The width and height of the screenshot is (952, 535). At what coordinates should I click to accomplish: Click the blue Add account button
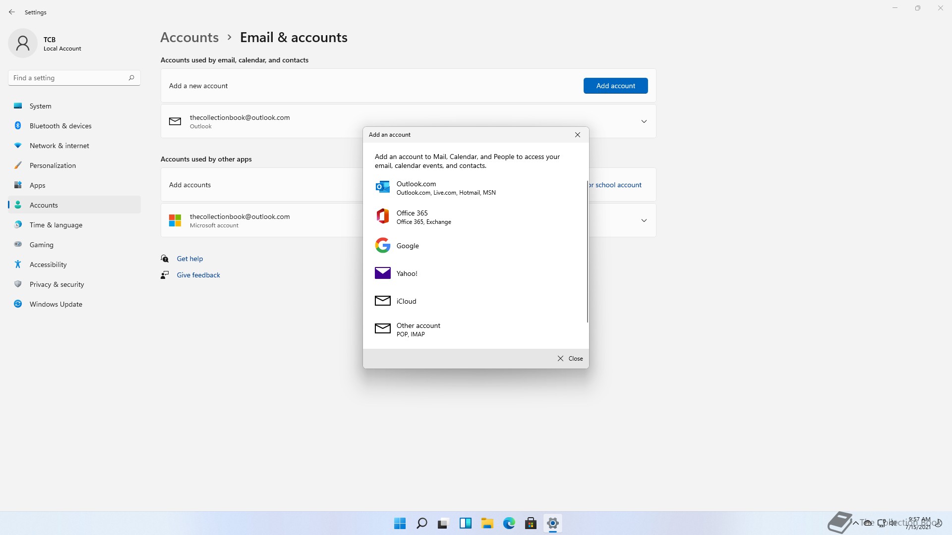615,86
